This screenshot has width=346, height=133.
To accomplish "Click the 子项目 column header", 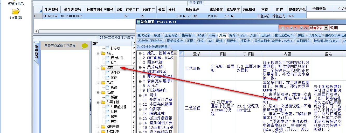I will pyautogui.click(x=248, y=54).
